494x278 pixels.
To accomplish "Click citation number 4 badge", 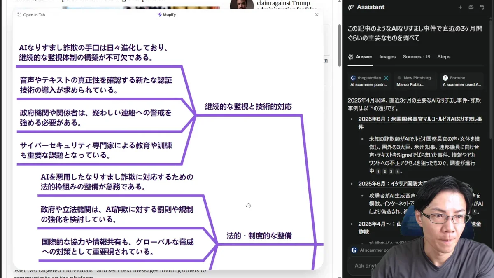I will (397, 171).
